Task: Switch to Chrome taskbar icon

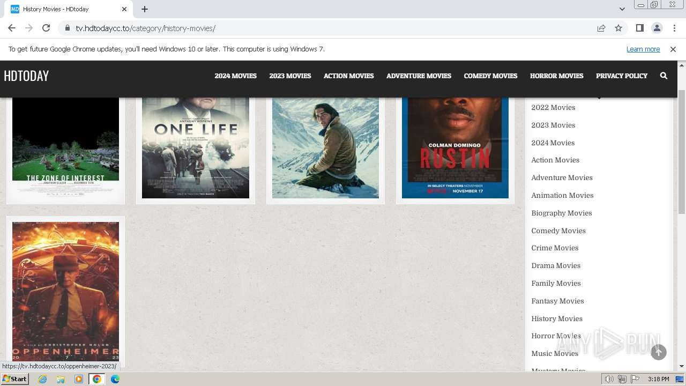Action: click(x=97, y=379)
